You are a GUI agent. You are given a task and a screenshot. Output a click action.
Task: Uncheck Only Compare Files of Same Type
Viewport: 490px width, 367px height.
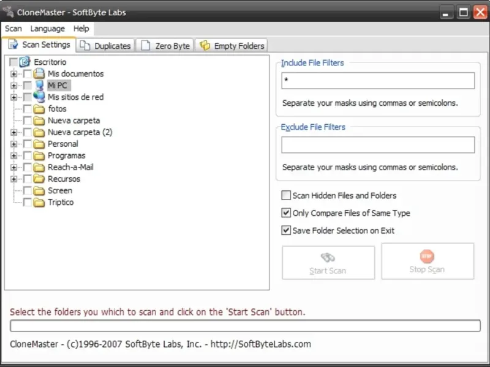click(x=286, y=213)
